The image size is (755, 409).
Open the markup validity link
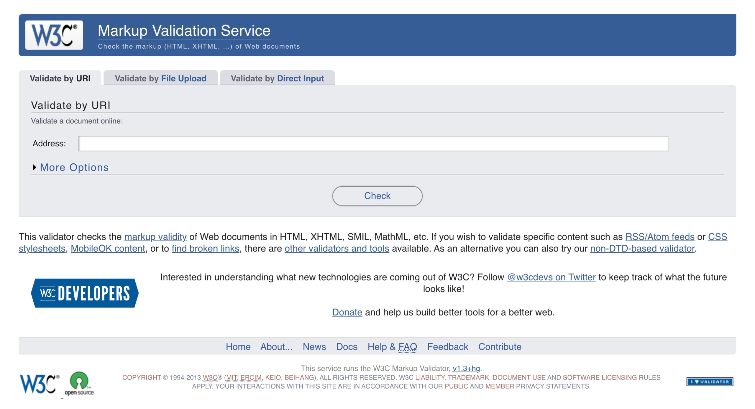coord(155,237)
